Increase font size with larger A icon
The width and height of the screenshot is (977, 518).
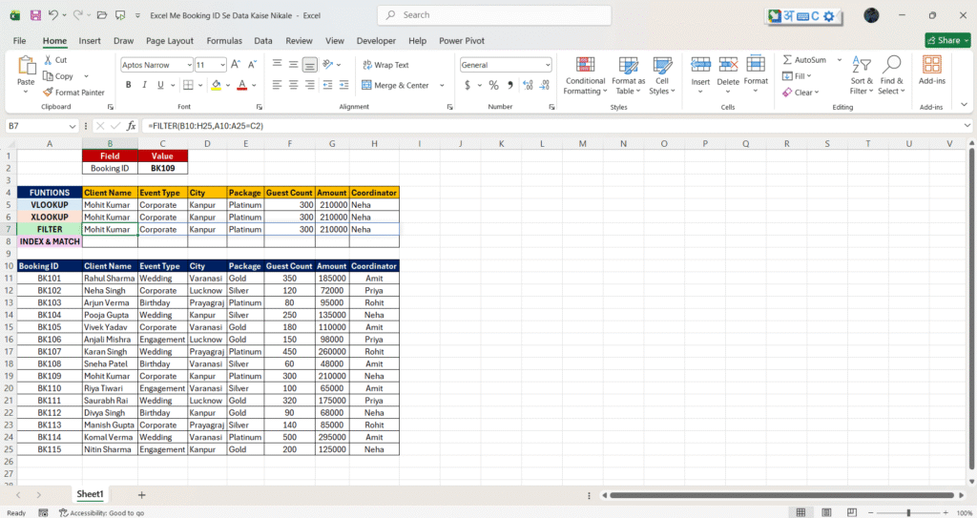point(236,64)
